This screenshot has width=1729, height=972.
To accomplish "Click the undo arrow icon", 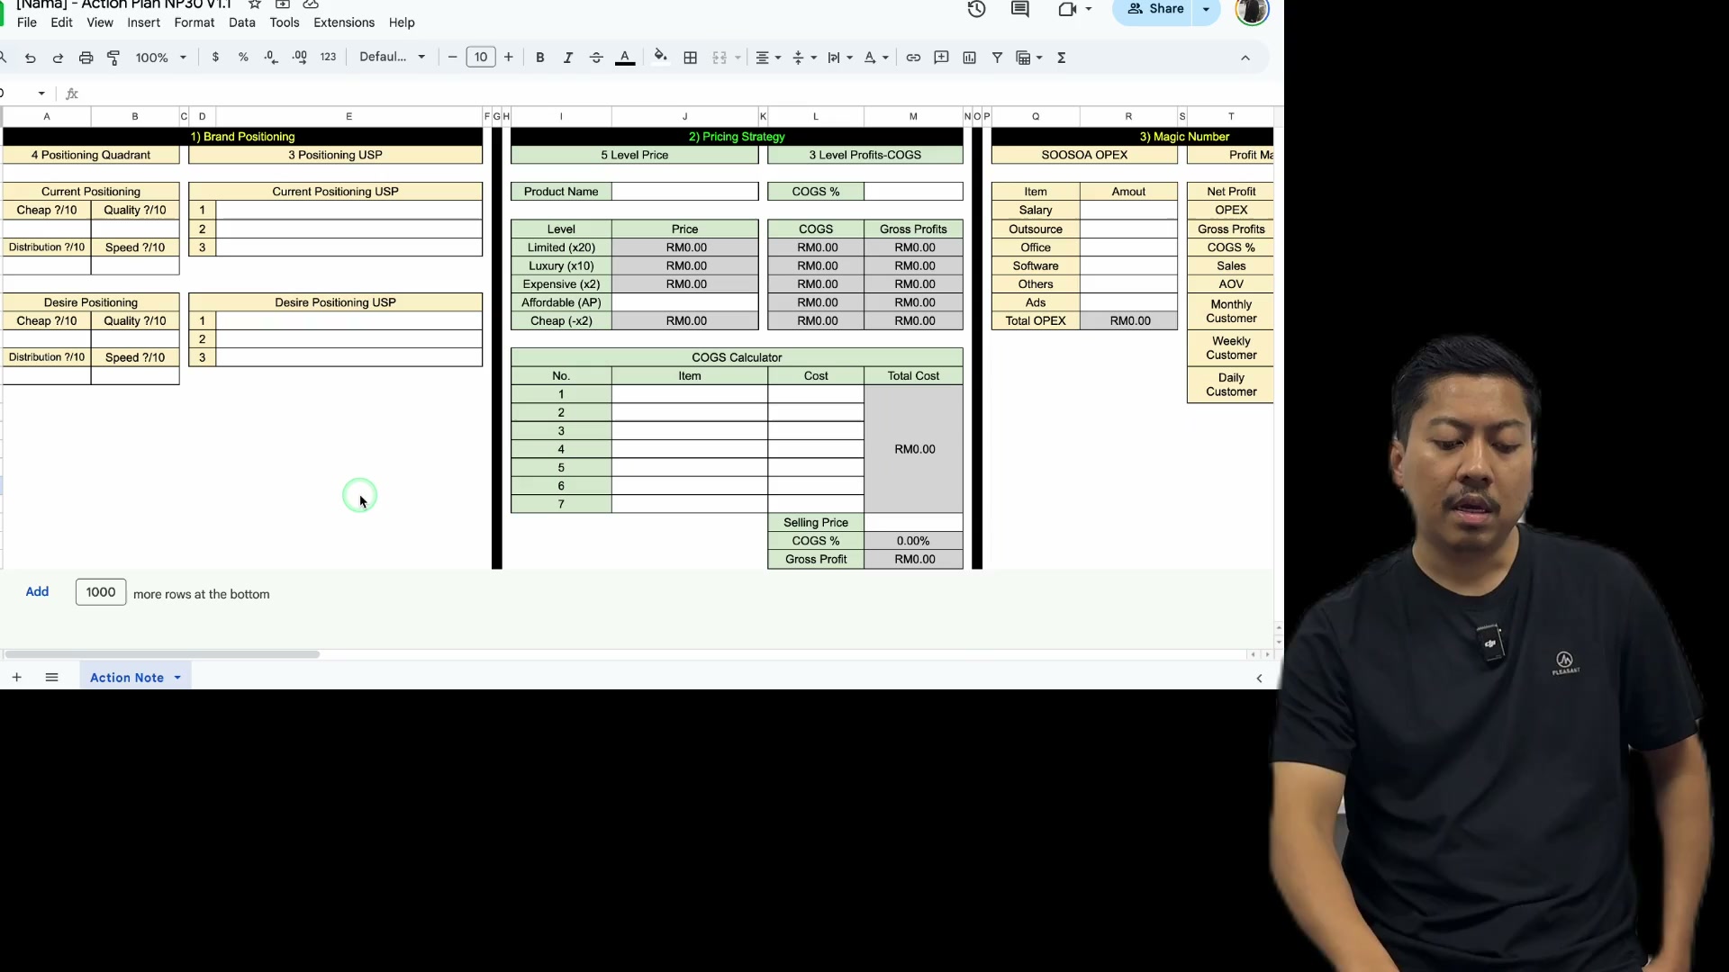I will click(31, 58).
